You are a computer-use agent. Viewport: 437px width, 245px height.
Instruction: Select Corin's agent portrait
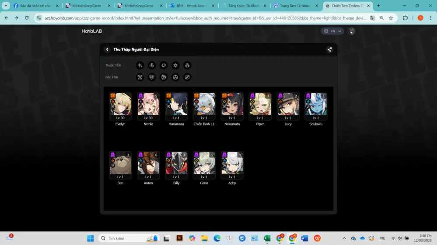[x=204, y=165]
